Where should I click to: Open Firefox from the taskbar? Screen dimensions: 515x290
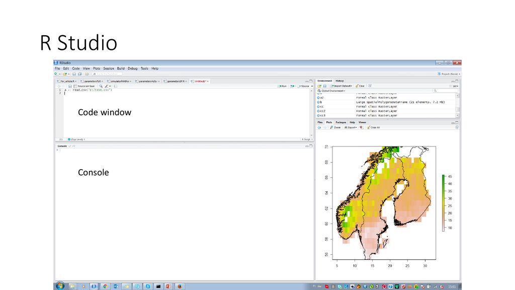tap(180, 286)
